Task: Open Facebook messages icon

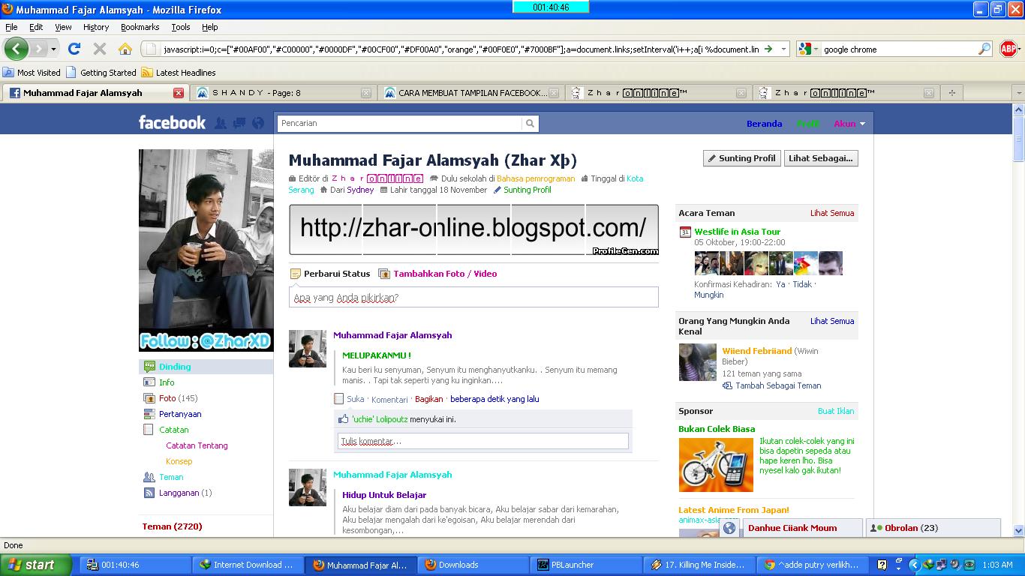Action: tap(239, 123)
